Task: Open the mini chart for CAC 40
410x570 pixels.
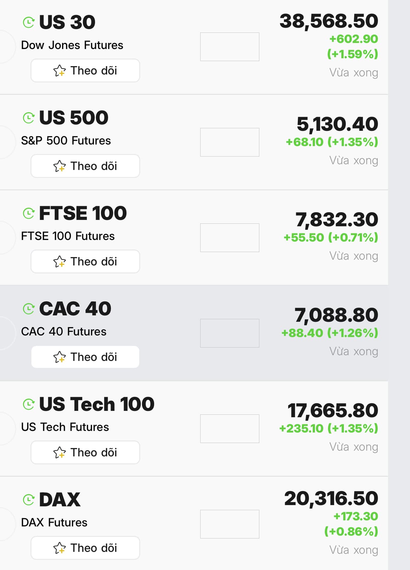Action: (x=229, y=333)
